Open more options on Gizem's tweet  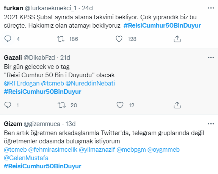tap(211, 124)
